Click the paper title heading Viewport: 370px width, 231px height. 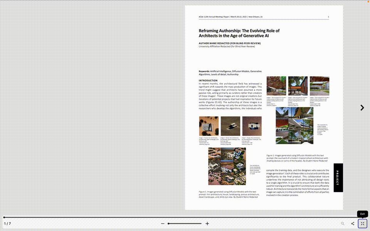click(x=239, y=33)
